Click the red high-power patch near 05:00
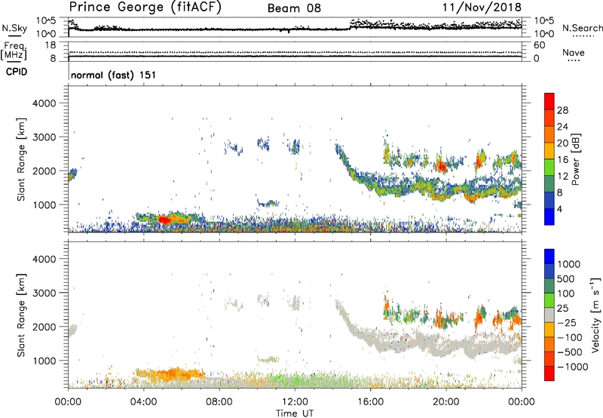Viewport: 603px width, 418px height. (164, 220)
